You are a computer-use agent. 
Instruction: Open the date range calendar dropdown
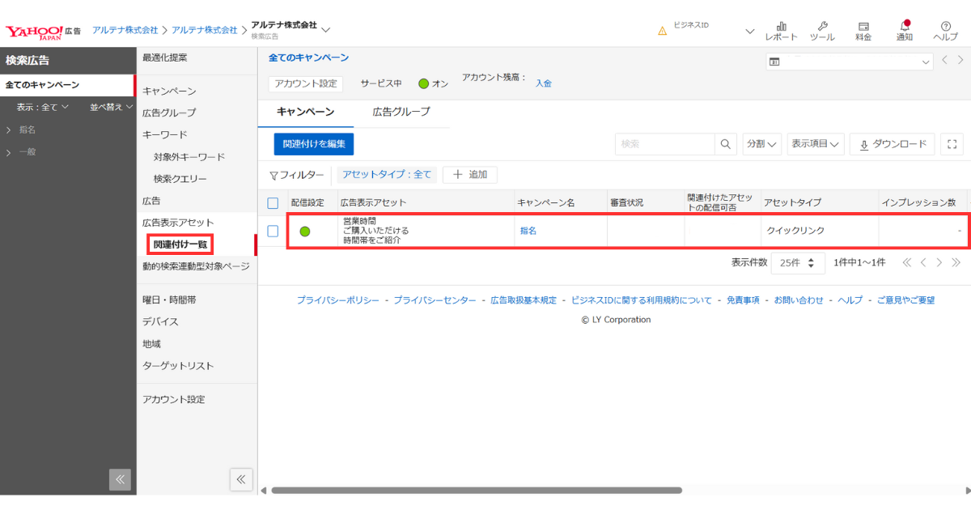click(x=850, y=62)
